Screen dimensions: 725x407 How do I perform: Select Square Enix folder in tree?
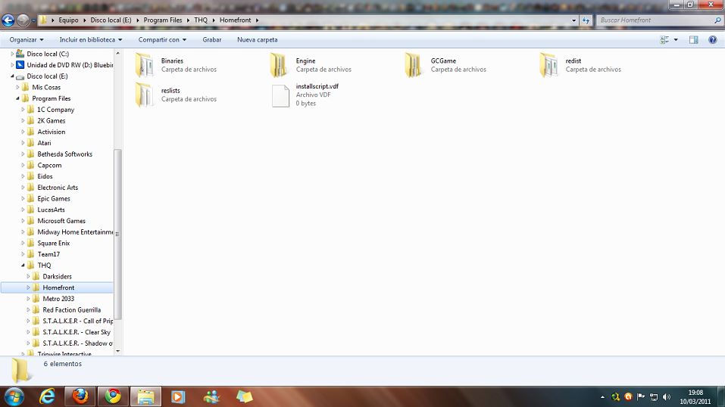[x=54, y=243]
